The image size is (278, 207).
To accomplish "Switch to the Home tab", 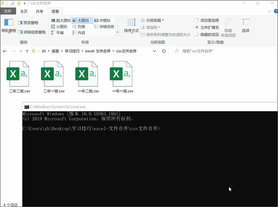I will tap(24, 11).
